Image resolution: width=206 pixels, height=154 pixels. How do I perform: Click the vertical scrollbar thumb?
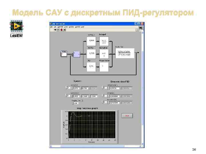click(x=143, y=88)
